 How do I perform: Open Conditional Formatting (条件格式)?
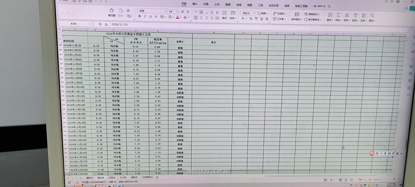pyautogui.click(x=297, y=17)
